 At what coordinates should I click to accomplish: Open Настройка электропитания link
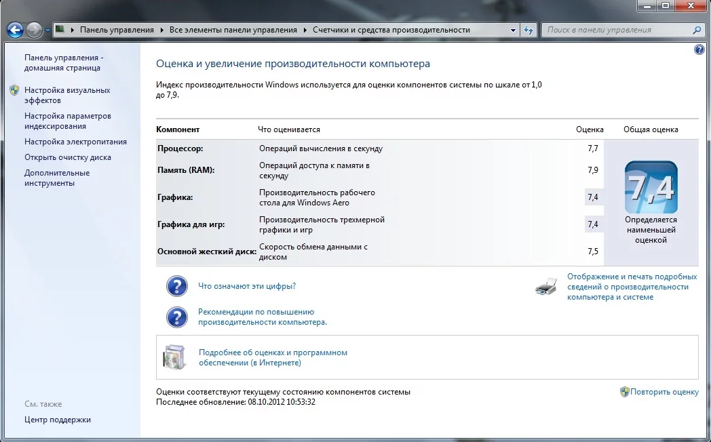[75, 142]
